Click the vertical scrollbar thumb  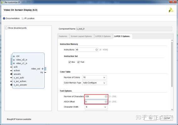(172, 65)
